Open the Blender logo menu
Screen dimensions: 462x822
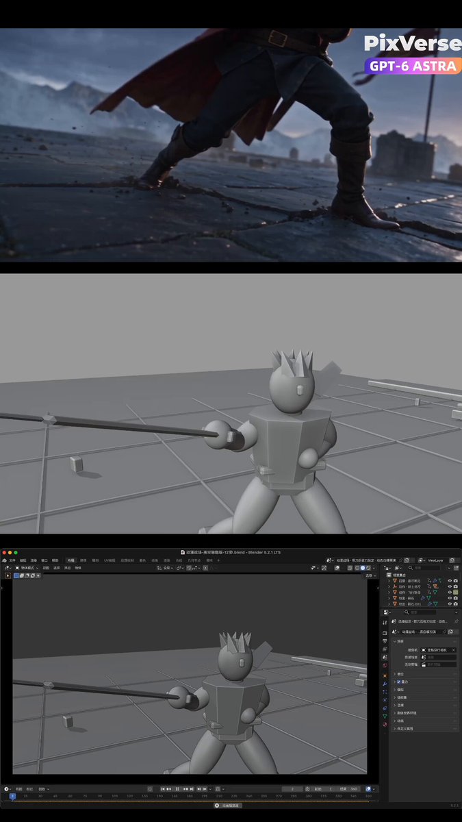pyautogui.click(x=5, y=560)
